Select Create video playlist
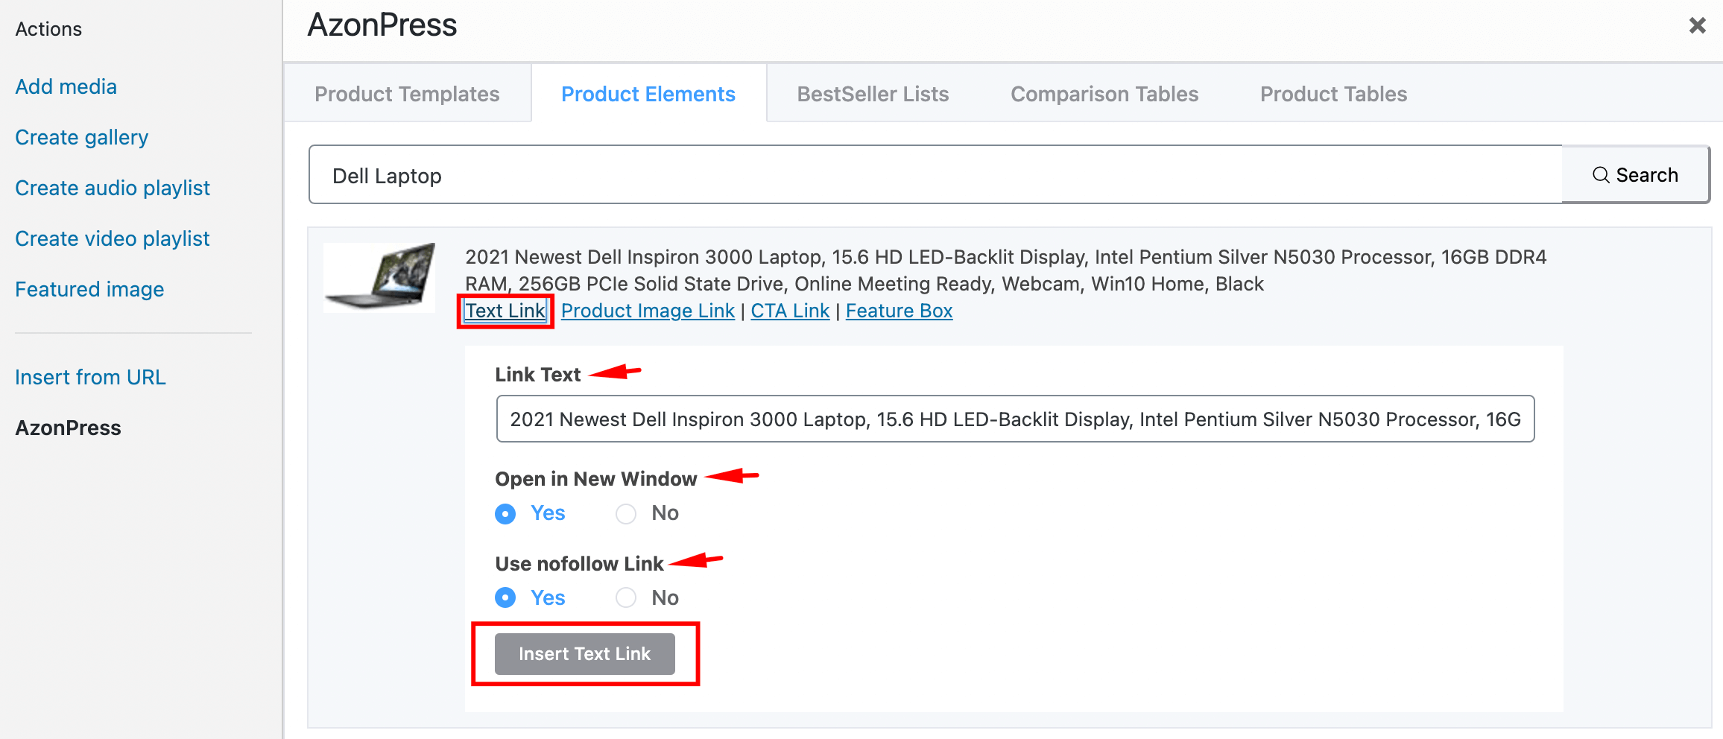Viewport: 1723px width, 739px height. point(113,238)
